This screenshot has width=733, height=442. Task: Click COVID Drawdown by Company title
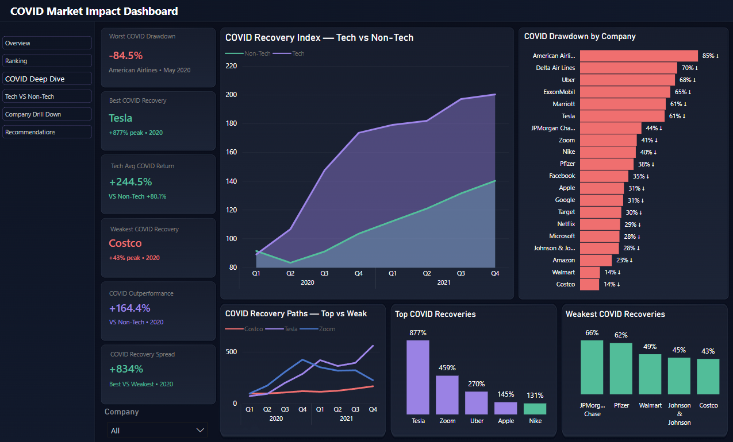point(580,36)
